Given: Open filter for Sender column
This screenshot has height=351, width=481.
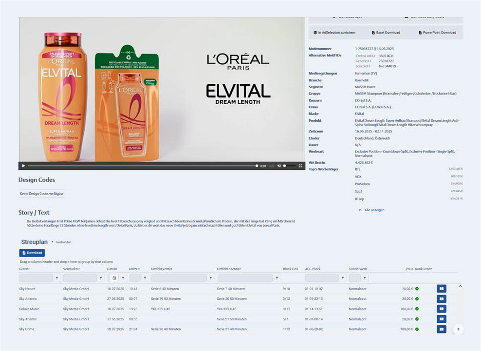Looking at the screenshot, I should 57,278.
